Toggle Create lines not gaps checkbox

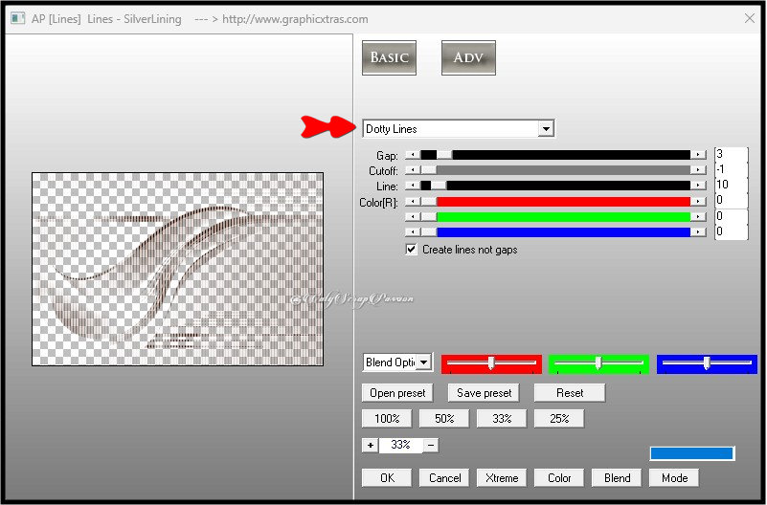click(412, 250)
